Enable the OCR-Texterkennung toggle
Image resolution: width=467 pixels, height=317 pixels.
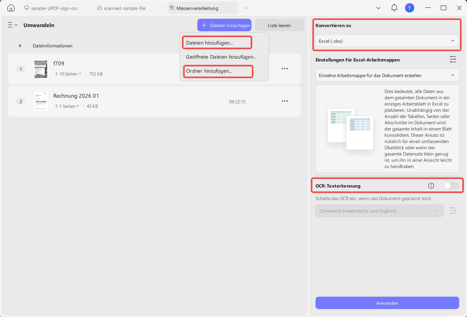[451, 186]
